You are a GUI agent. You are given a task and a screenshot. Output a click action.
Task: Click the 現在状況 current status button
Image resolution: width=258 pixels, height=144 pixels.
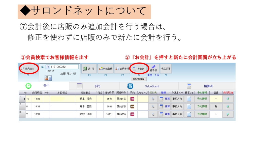pos(166,69)
